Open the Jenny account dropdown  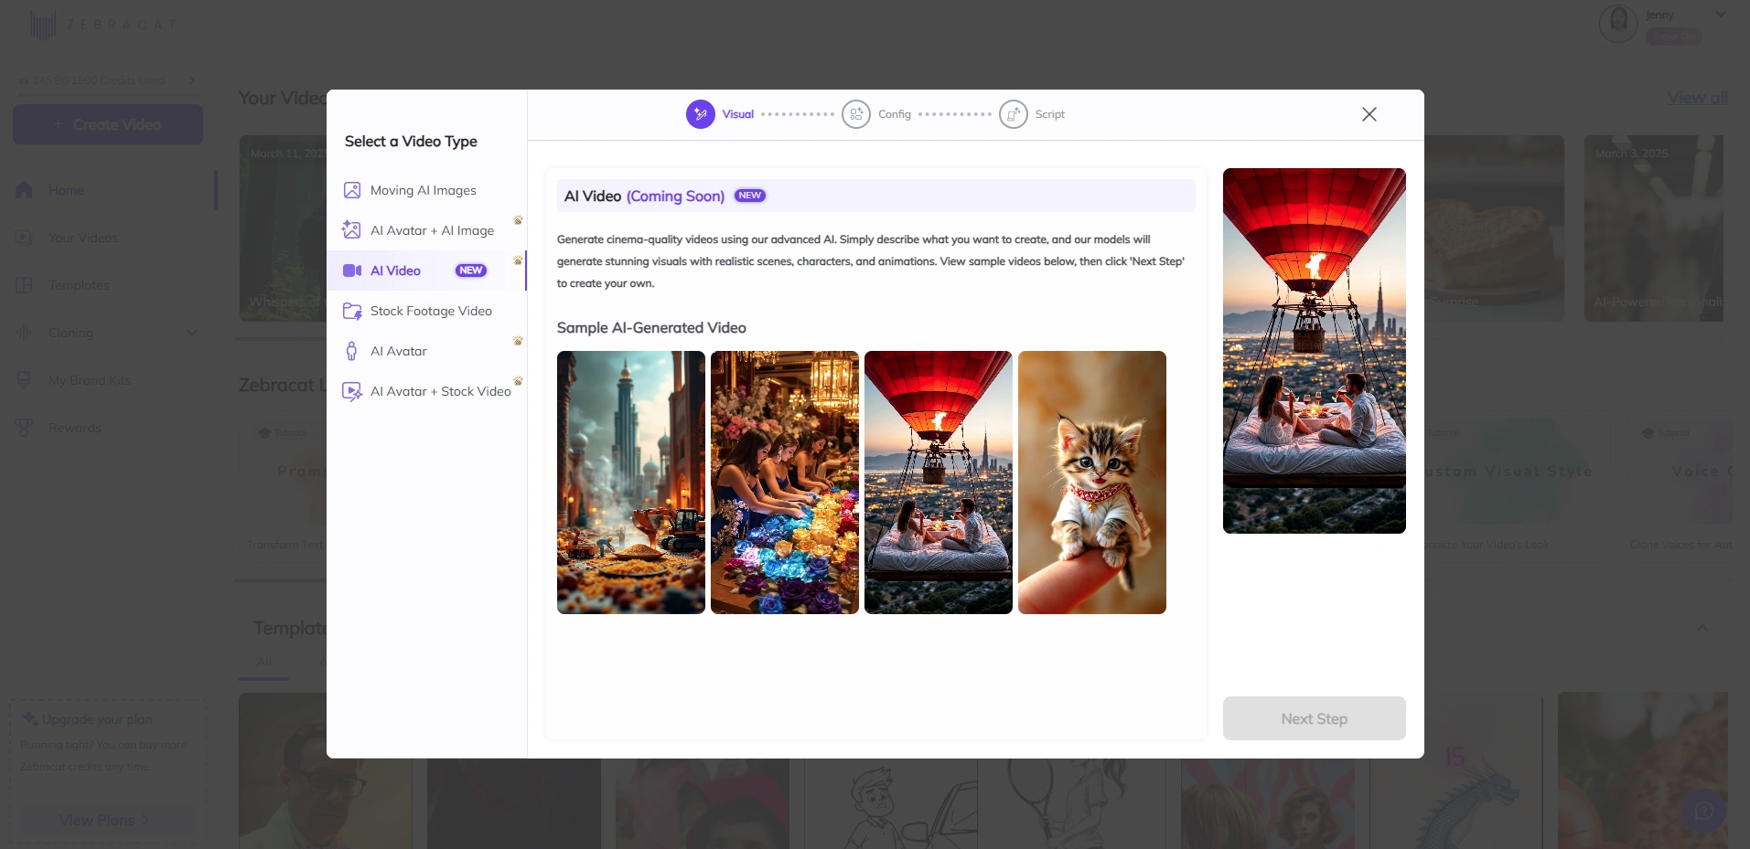tap(1721, 14)
